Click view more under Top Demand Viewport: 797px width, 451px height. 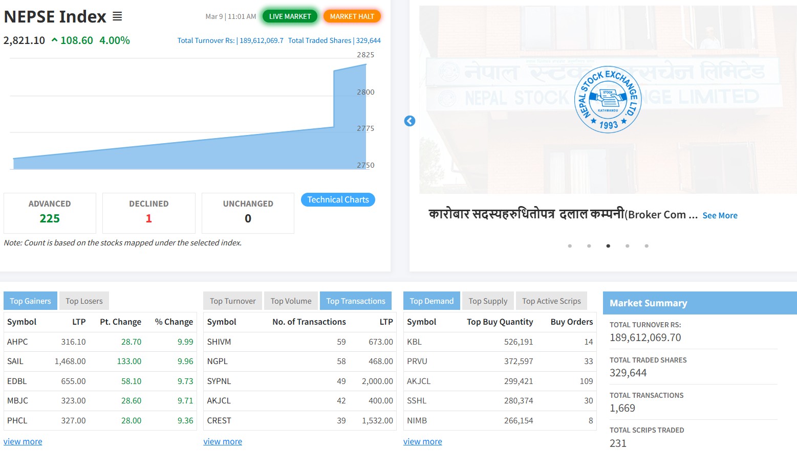coord(422,442)
